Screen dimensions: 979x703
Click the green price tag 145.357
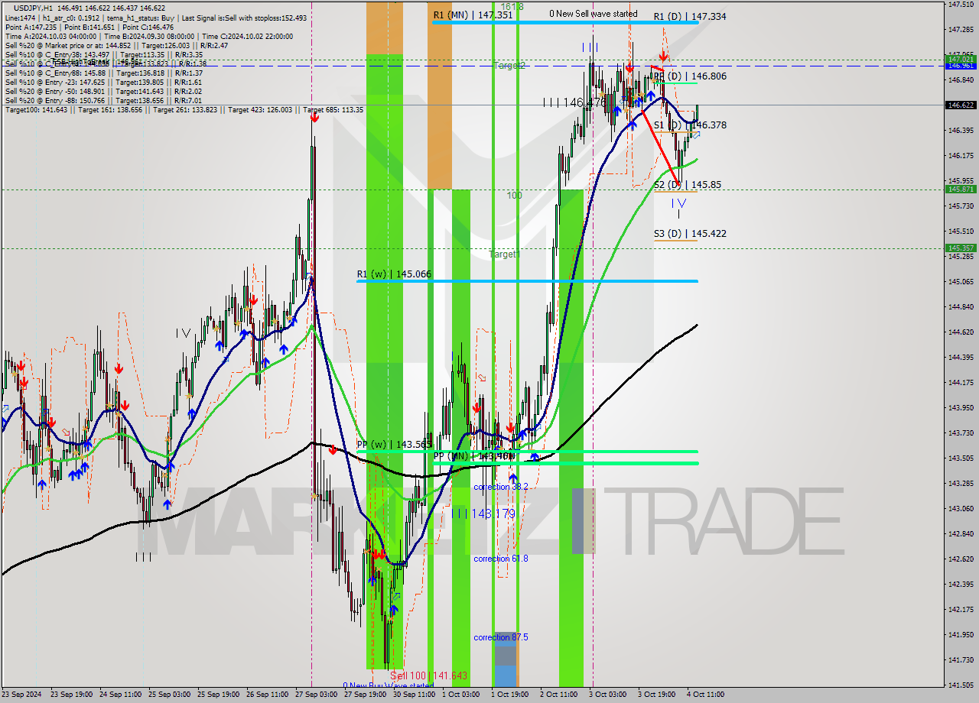point(960,248)
